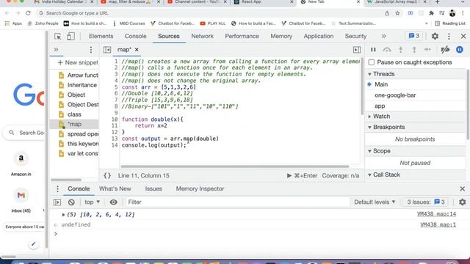
Task: Hide the navigator pane toggle icon
Action: pyautogui.click(x=107, y=50)
